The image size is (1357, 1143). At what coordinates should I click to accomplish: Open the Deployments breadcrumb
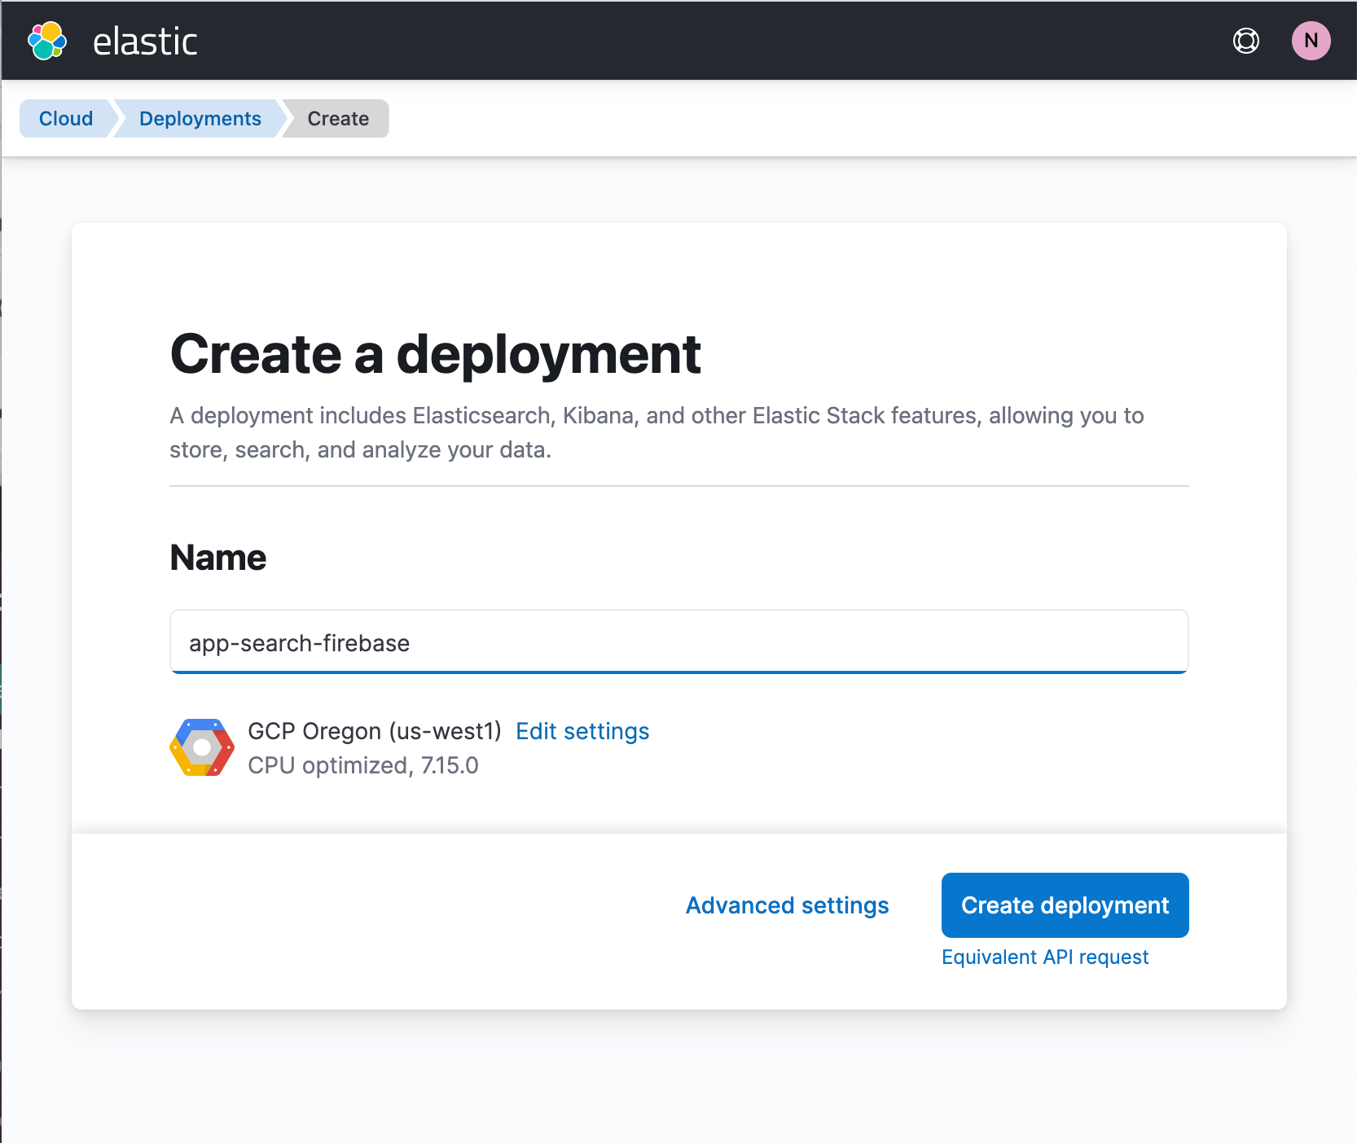(200, 119)
